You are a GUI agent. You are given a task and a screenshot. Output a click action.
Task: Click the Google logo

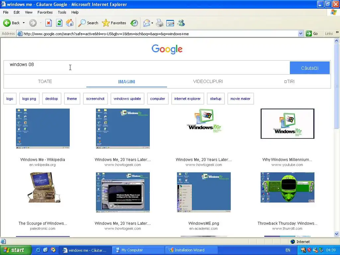coord(167,49)
